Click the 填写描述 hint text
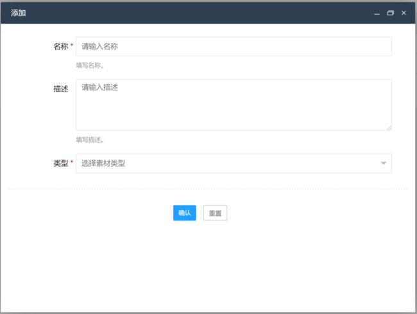Viewport: 417px width, 314px height. tap(90, 140)
